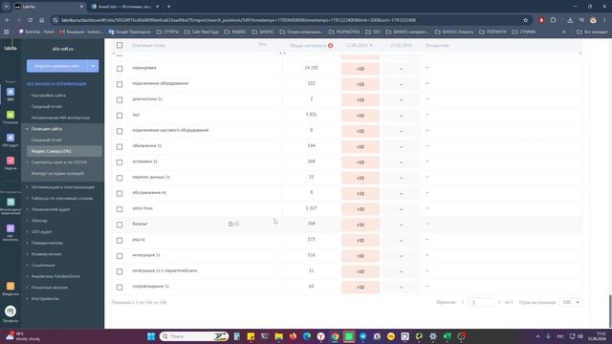612x344 pixels.
Task: Go back in browser history
Action: coord(8,20)
